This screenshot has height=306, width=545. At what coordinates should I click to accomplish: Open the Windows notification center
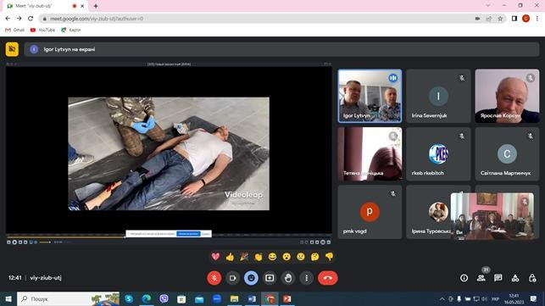[533, 298]
